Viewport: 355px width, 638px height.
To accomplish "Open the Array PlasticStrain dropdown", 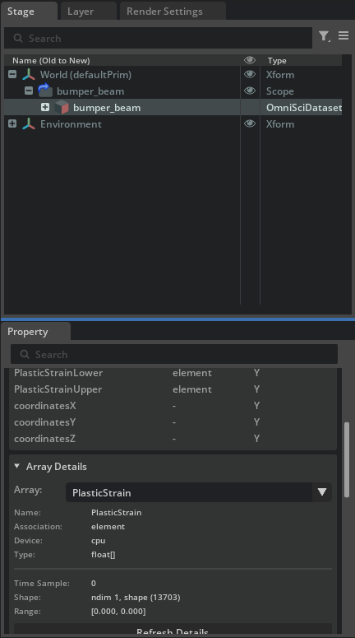I will [x=199, y=492].
